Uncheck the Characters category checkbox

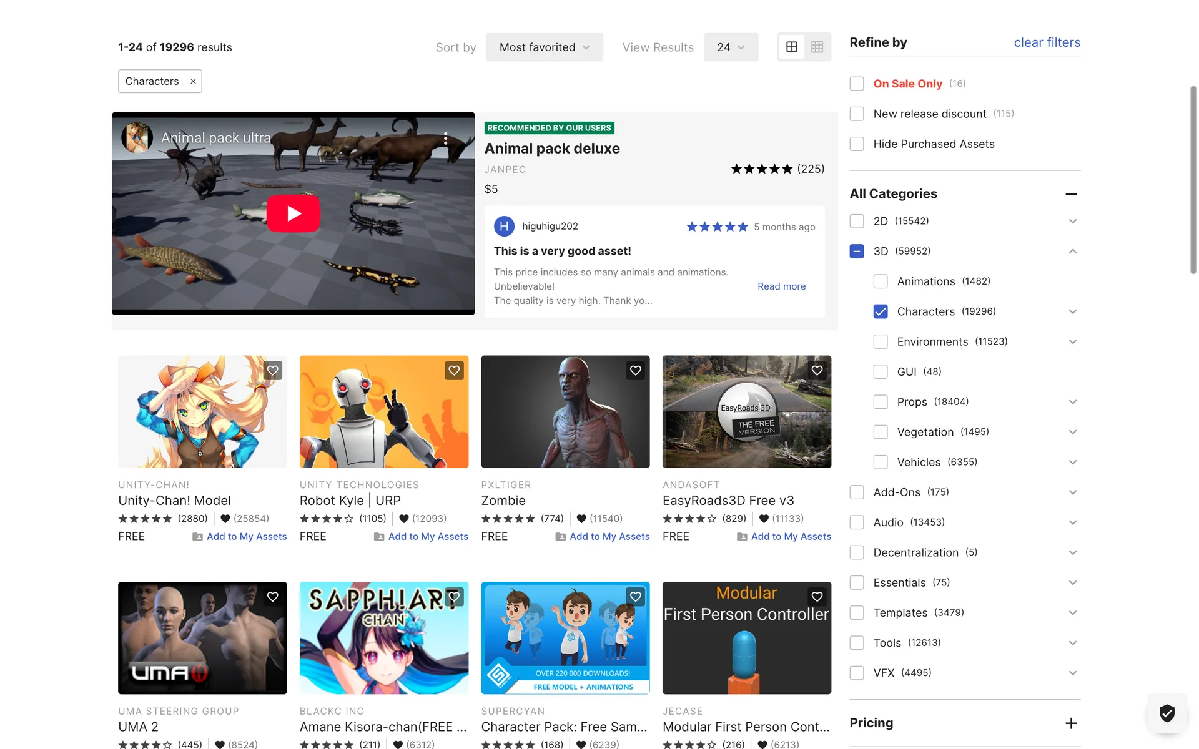[881, 311]
